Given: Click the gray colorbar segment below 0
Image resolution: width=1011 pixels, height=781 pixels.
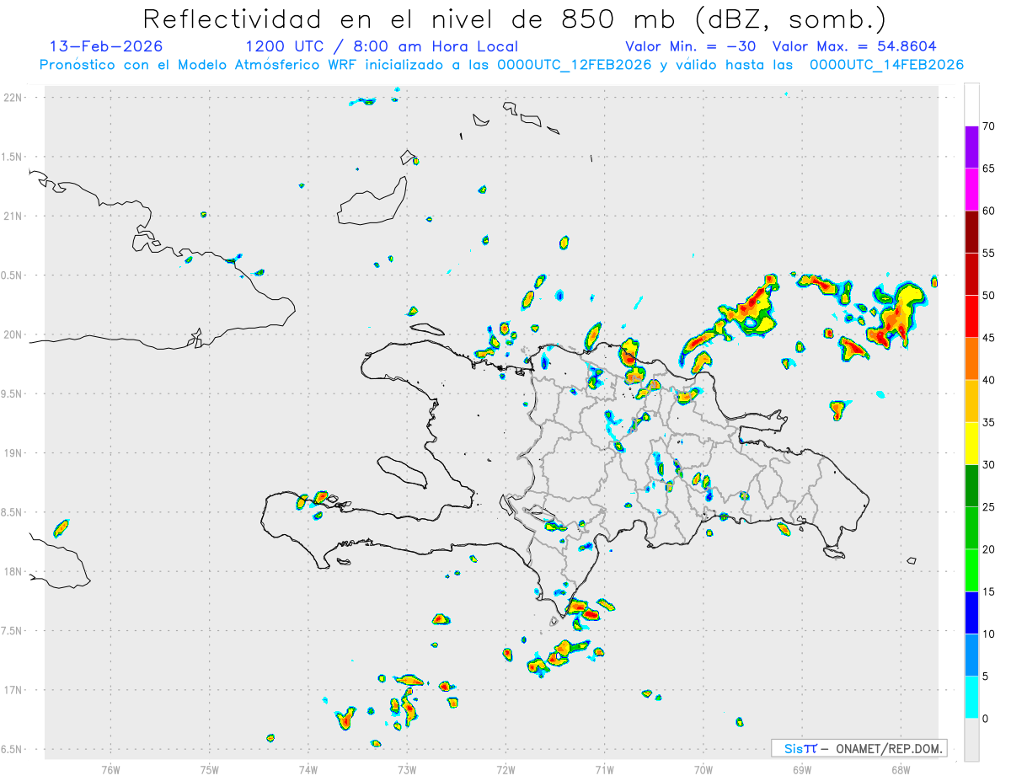Looking at the screenshot, I should pos(971,740).
